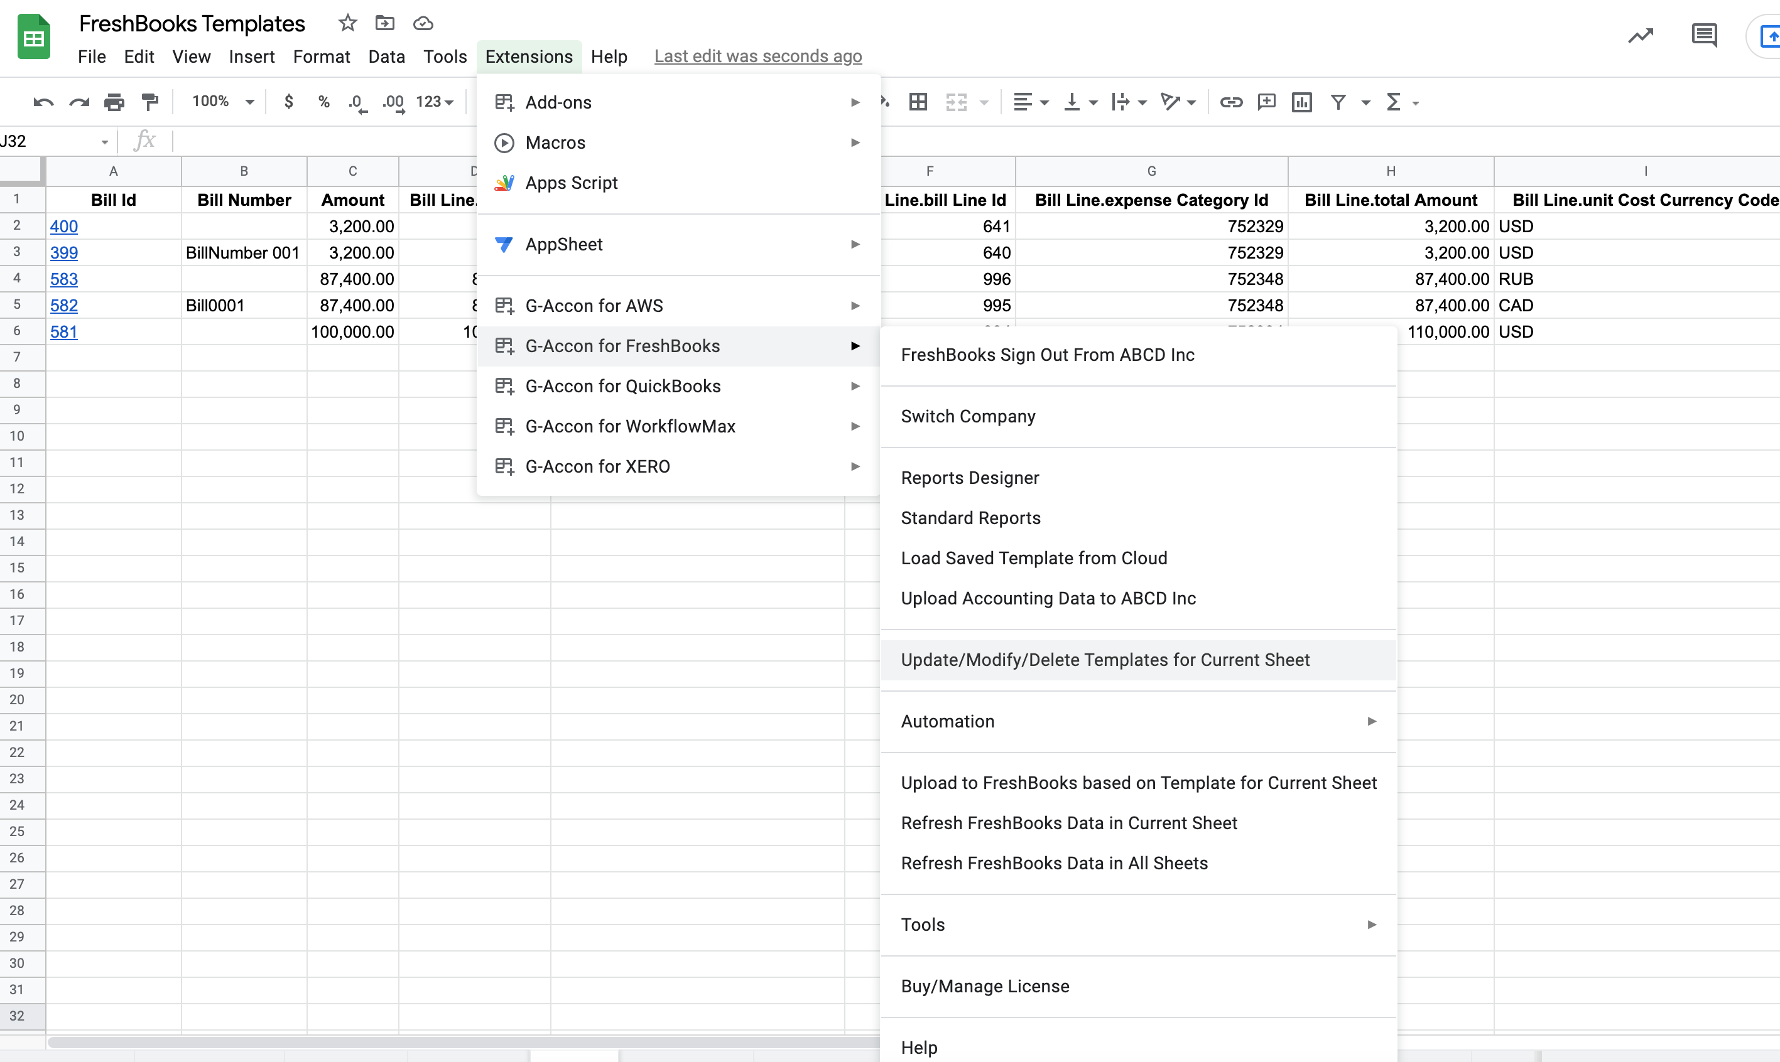Viewport: 1780px width, 1062px height.
Task: Click the Merge cells icon
Action: [x=957, y=102]
